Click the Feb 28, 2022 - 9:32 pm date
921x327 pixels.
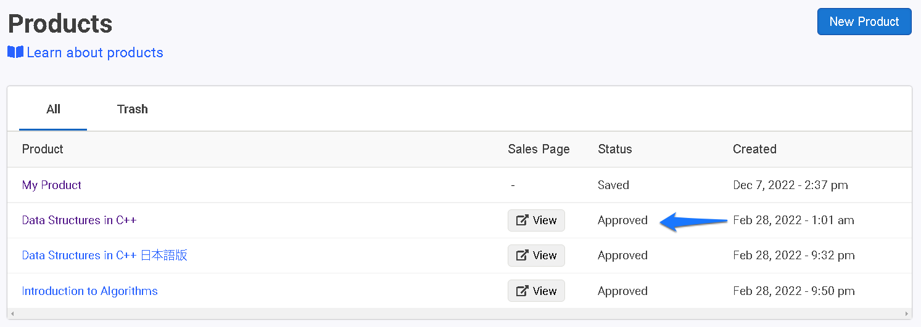794,255
